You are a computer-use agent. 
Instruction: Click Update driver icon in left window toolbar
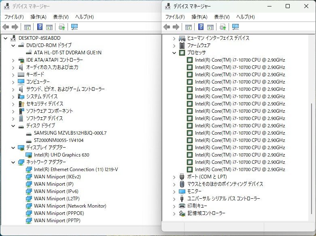(62, 27)
